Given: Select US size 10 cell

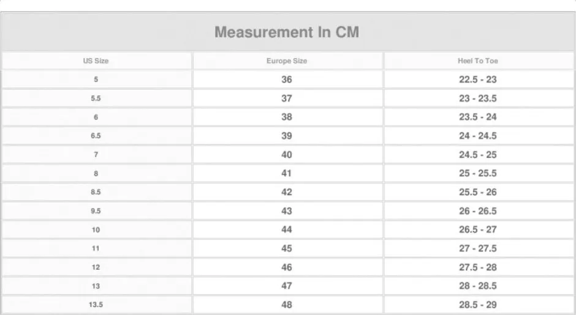Looking at the screenshot, I should [96, 229].
